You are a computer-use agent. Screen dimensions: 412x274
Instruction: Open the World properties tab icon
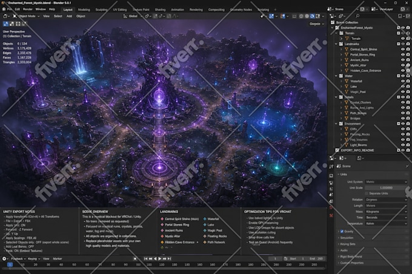tap(331, 201)
